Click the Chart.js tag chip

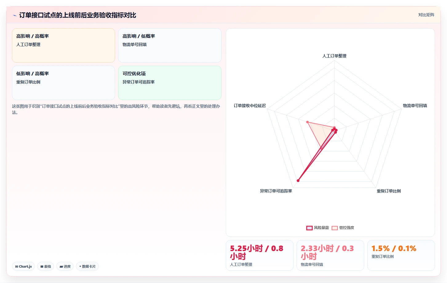[x=23, y=266]
